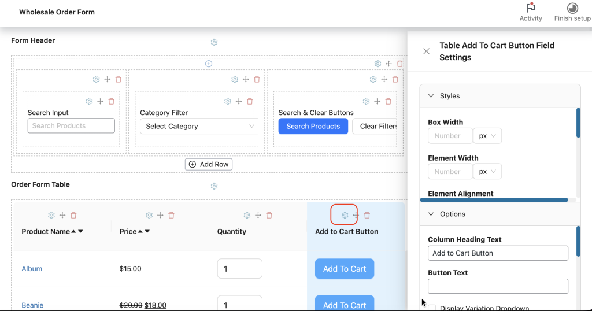Click the Clear Filters button

(375, 127)
